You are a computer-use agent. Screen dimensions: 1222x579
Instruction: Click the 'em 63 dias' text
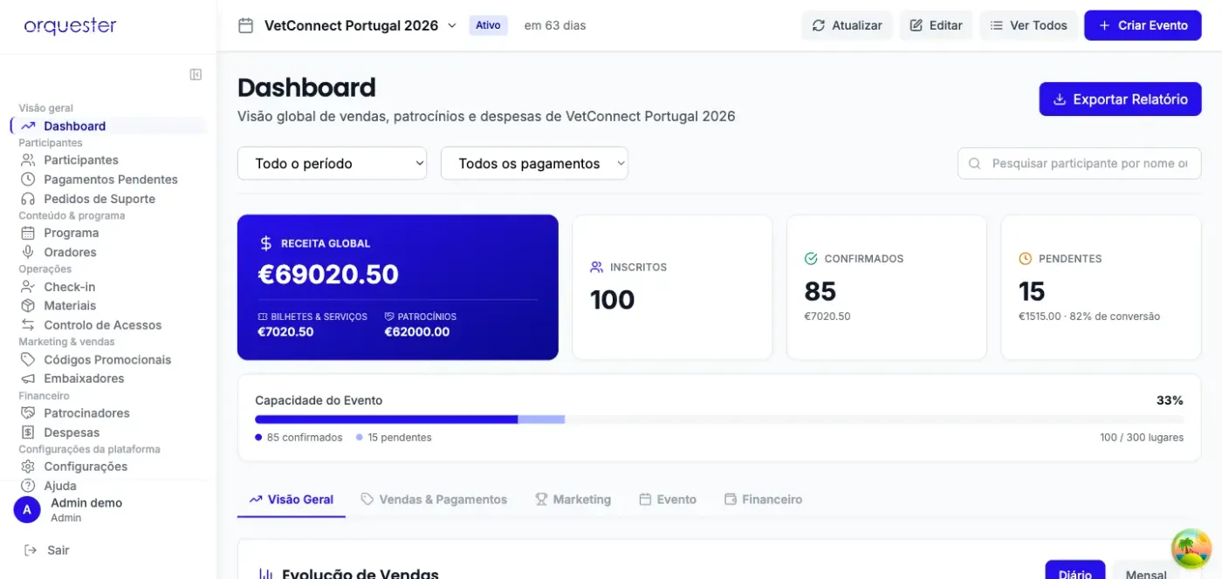pyautogui.click(x=555, y=25)
